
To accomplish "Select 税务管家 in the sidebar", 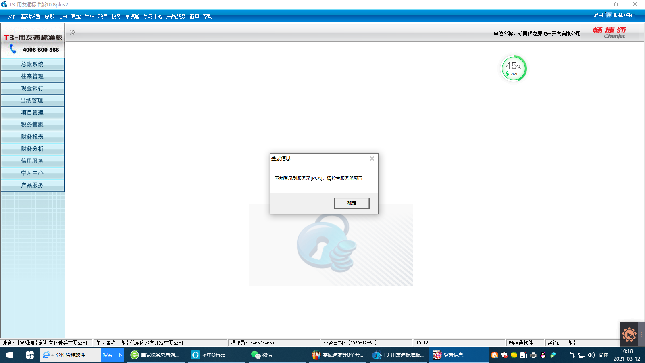I will click(x=33, y=125).
